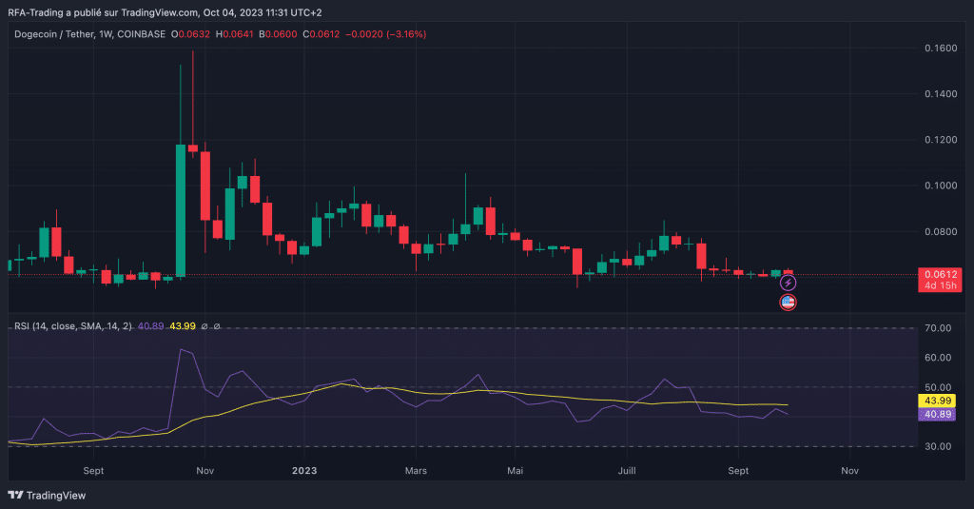Image resolution: width=974 pixels, height=509 pixels.
Task: Click the 30.00 level on the RSI scale
Action: point(939,446)
